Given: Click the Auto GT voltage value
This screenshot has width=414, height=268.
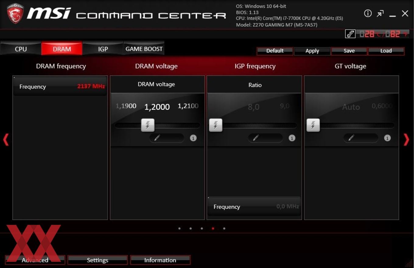Looking at the screenshot, I should [351, 107].
